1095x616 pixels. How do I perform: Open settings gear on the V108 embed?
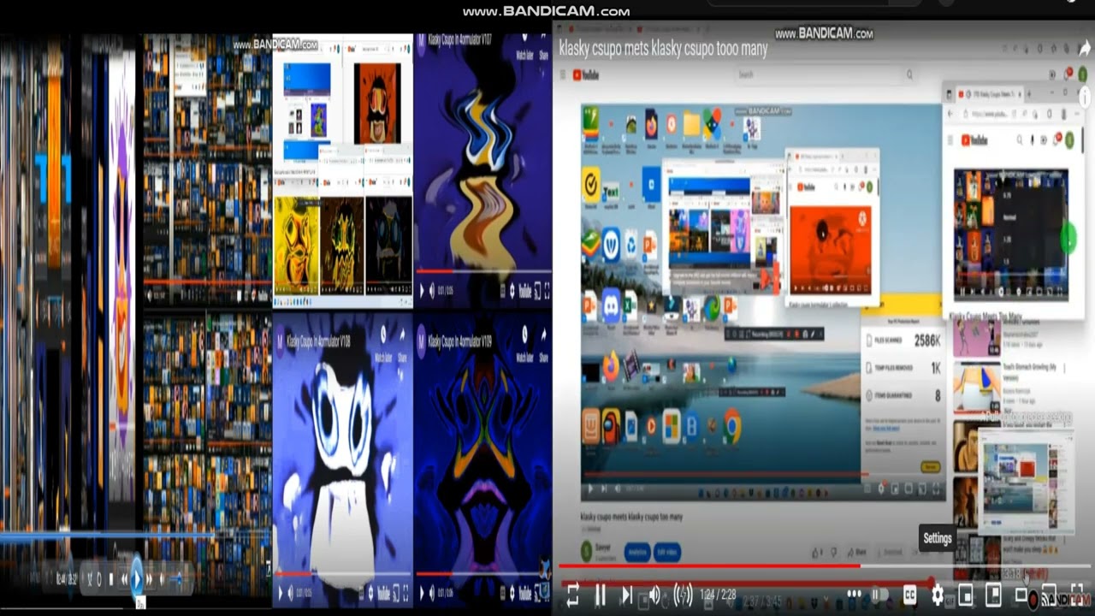click(369, 592)
